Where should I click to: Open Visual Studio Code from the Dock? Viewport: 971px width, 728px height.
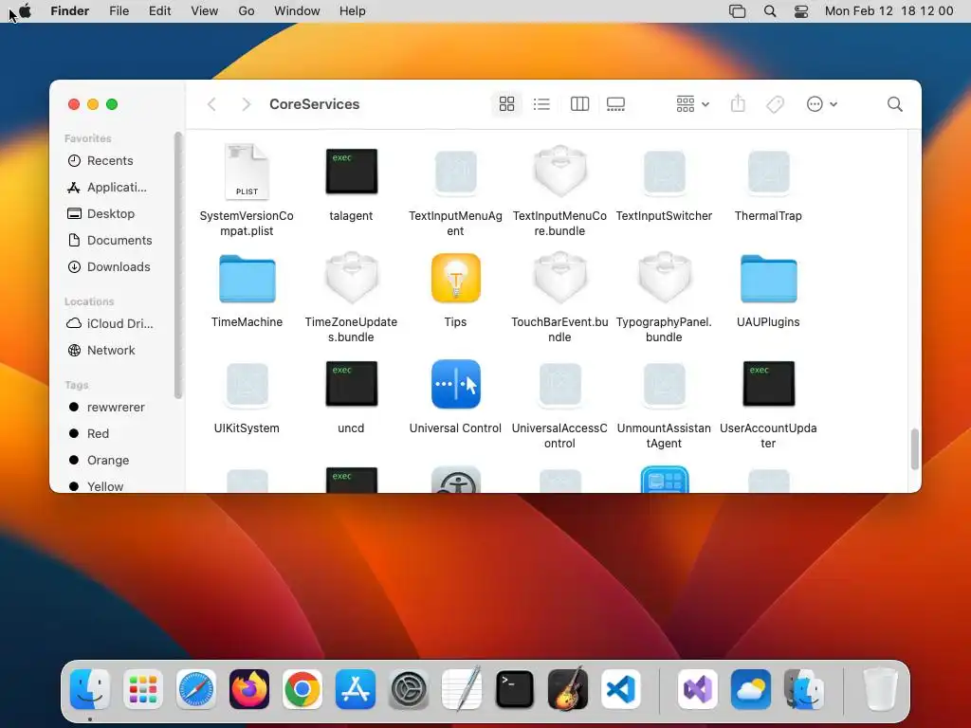(621, 689)
